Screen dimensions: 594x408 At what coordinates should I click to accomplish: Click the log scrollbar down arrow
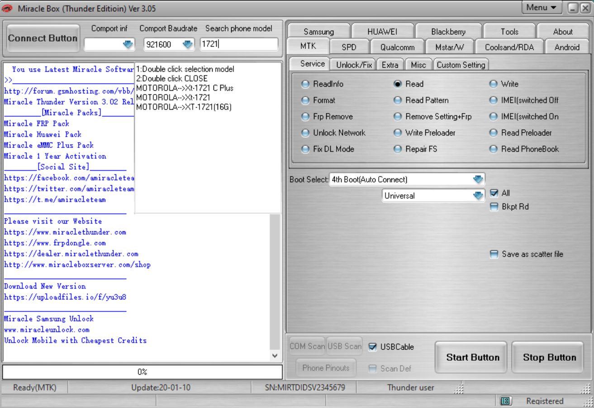(x=275, y=356)
